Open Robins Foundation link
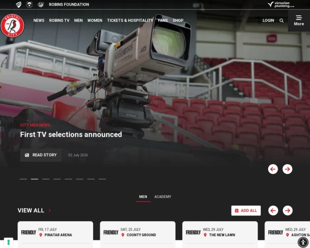310x248 pixels. pyautogui.click(x=69, y=5)
